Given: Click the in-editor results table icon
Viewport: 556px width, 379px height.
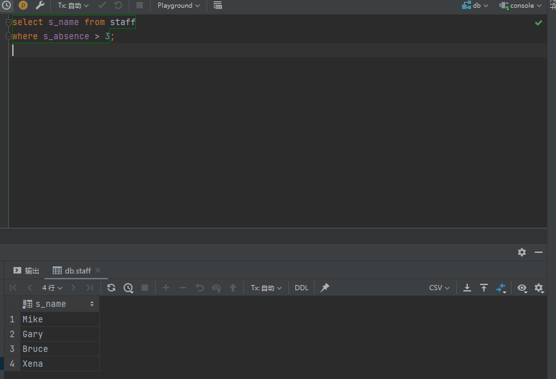Looking at the screenshot, I should point(218,5).
